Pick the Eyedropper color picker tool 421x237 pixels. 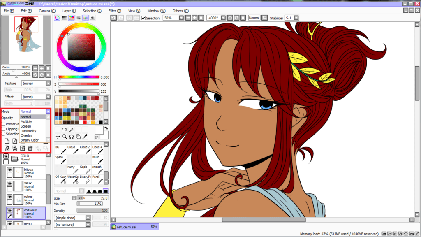point(85,136)
